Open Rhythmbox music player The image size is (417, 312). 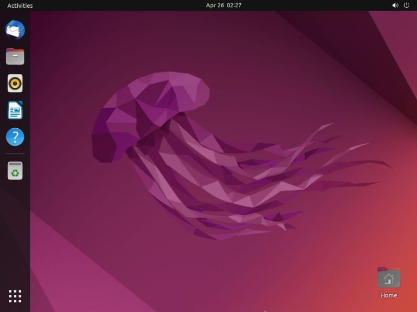pyautogui.click(x=15, y=83)
